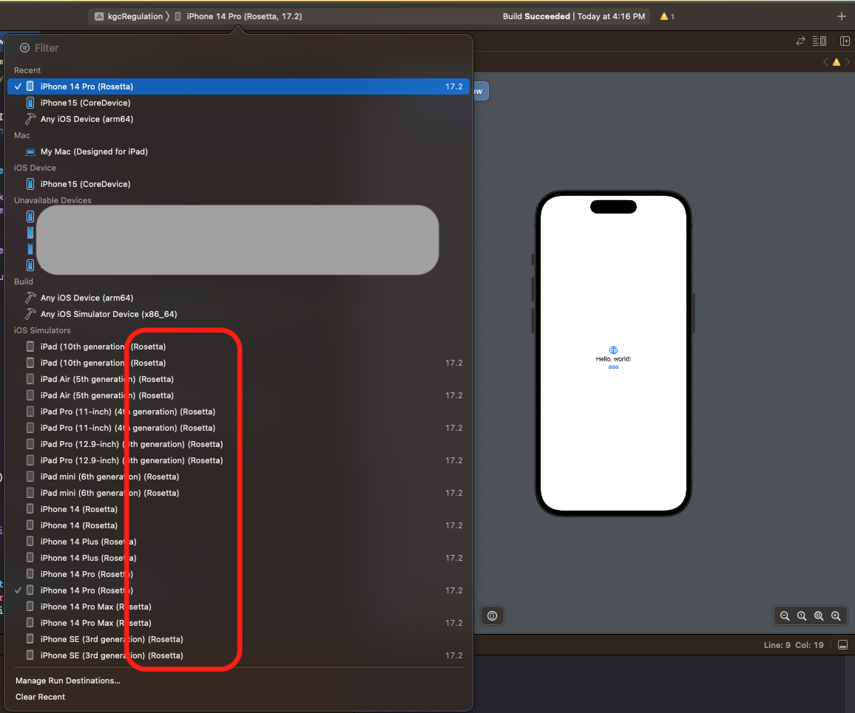
Task: Select checkmarked iPhone 14 Pro (Rosetta) 17.2 simulator
Action: pyautogui.click(x=238, y=590)
